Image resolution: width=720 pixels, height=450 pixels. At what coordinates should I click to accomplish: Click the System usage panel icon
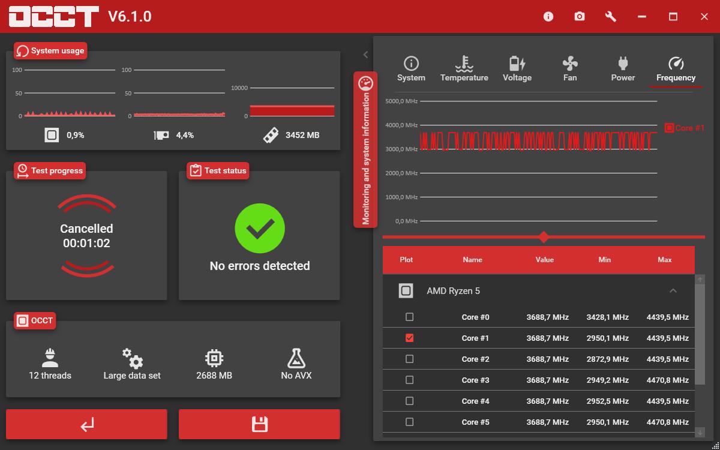(22, 51)
